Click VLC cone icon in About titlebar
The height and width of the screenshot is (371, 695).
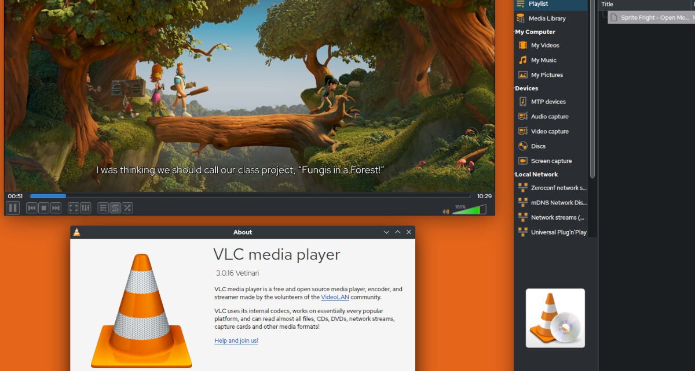coord(76,232)
